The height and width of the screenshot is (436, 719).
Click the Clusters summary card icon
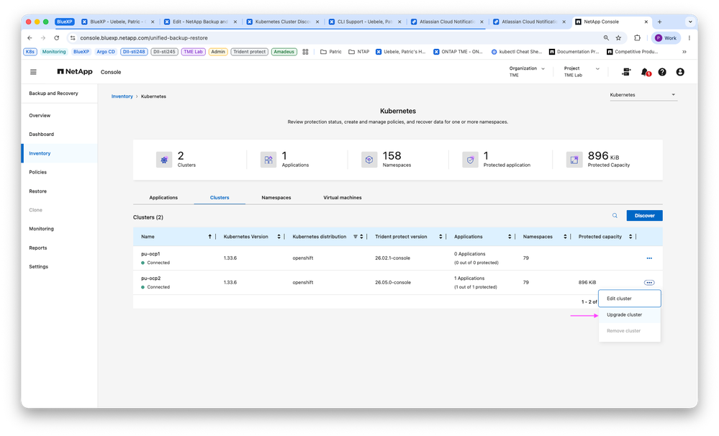[x=163, y=160]
